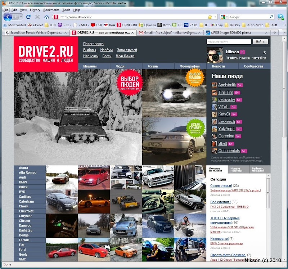
Task: Click the Nikson profile avatar photo
Action: (x=215, y=55)
